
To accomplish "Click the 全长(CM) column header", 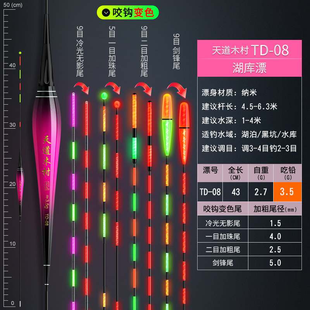I will (x=235, y=173).
